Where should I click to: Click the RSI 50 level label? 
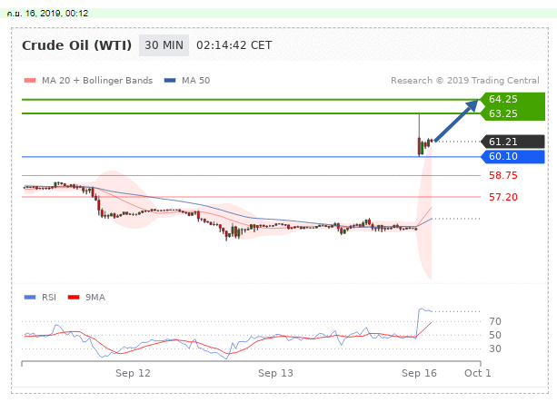495,335
